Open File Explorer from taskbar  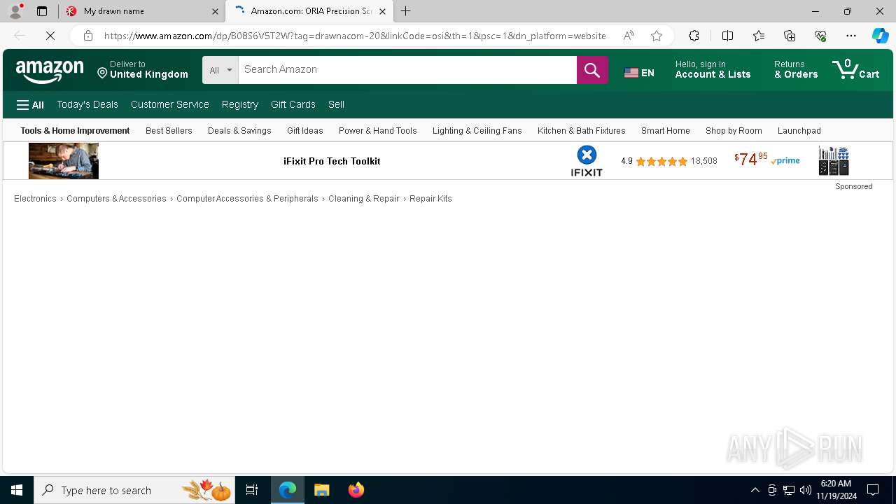pos(322,490)
